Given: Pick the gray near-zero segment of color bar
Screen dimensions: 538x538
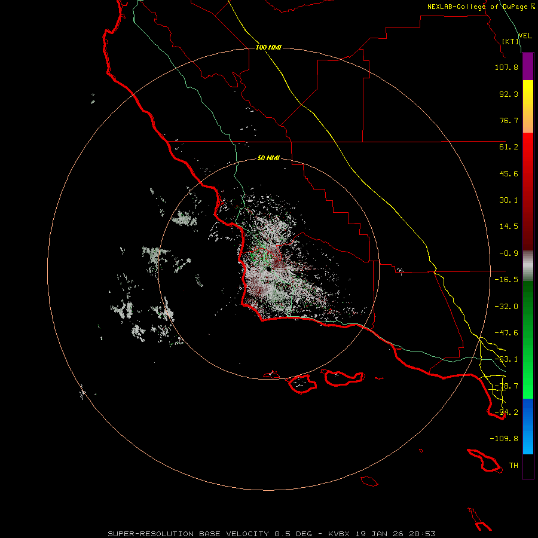Looking at the screenshot, I should click(528, 266).
